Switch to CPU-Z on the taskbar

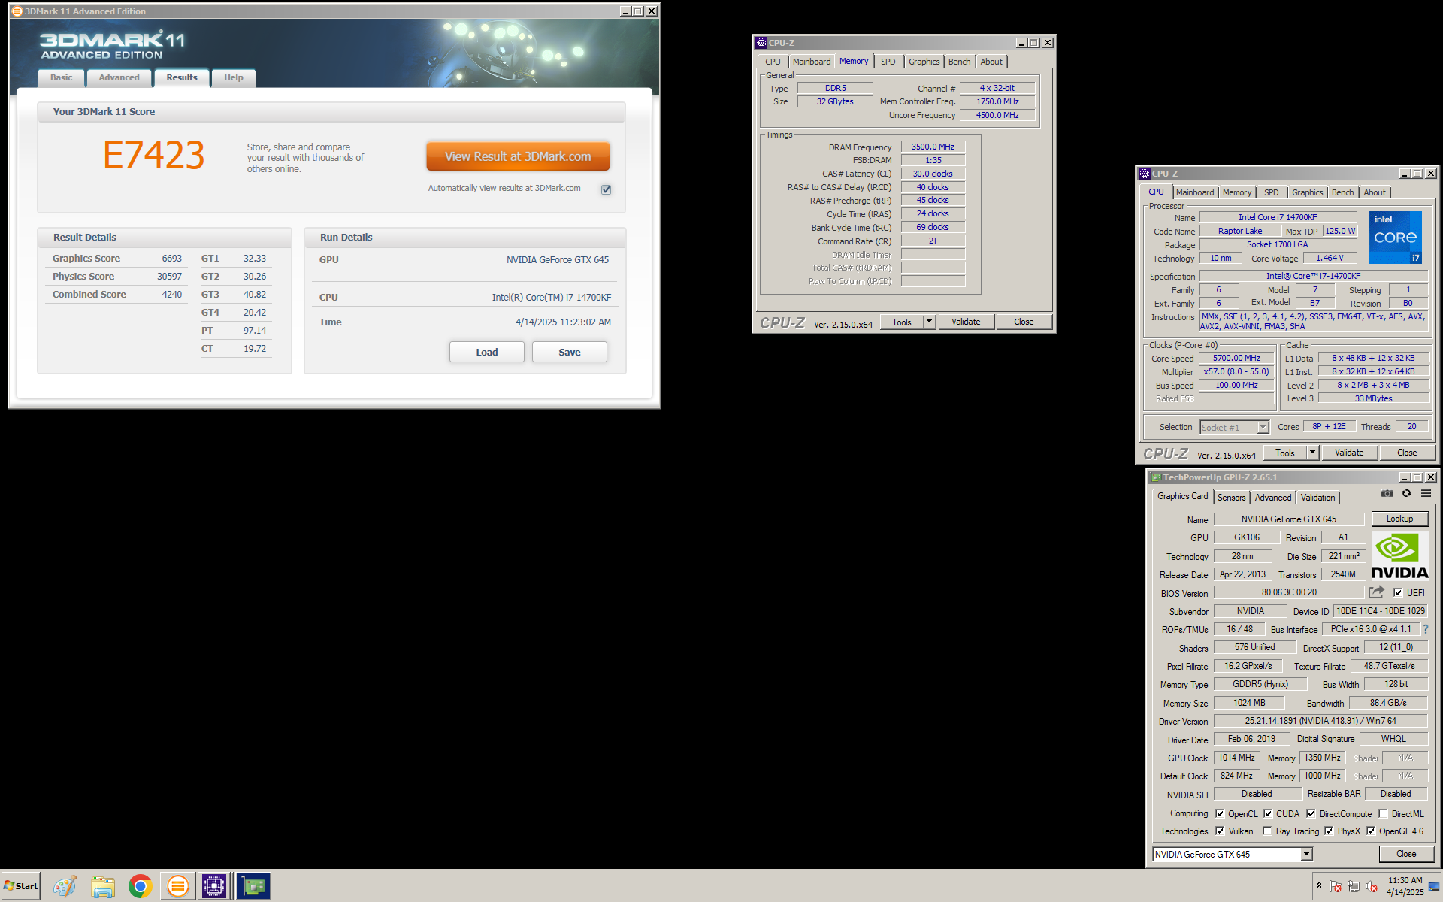coord(213,887)
